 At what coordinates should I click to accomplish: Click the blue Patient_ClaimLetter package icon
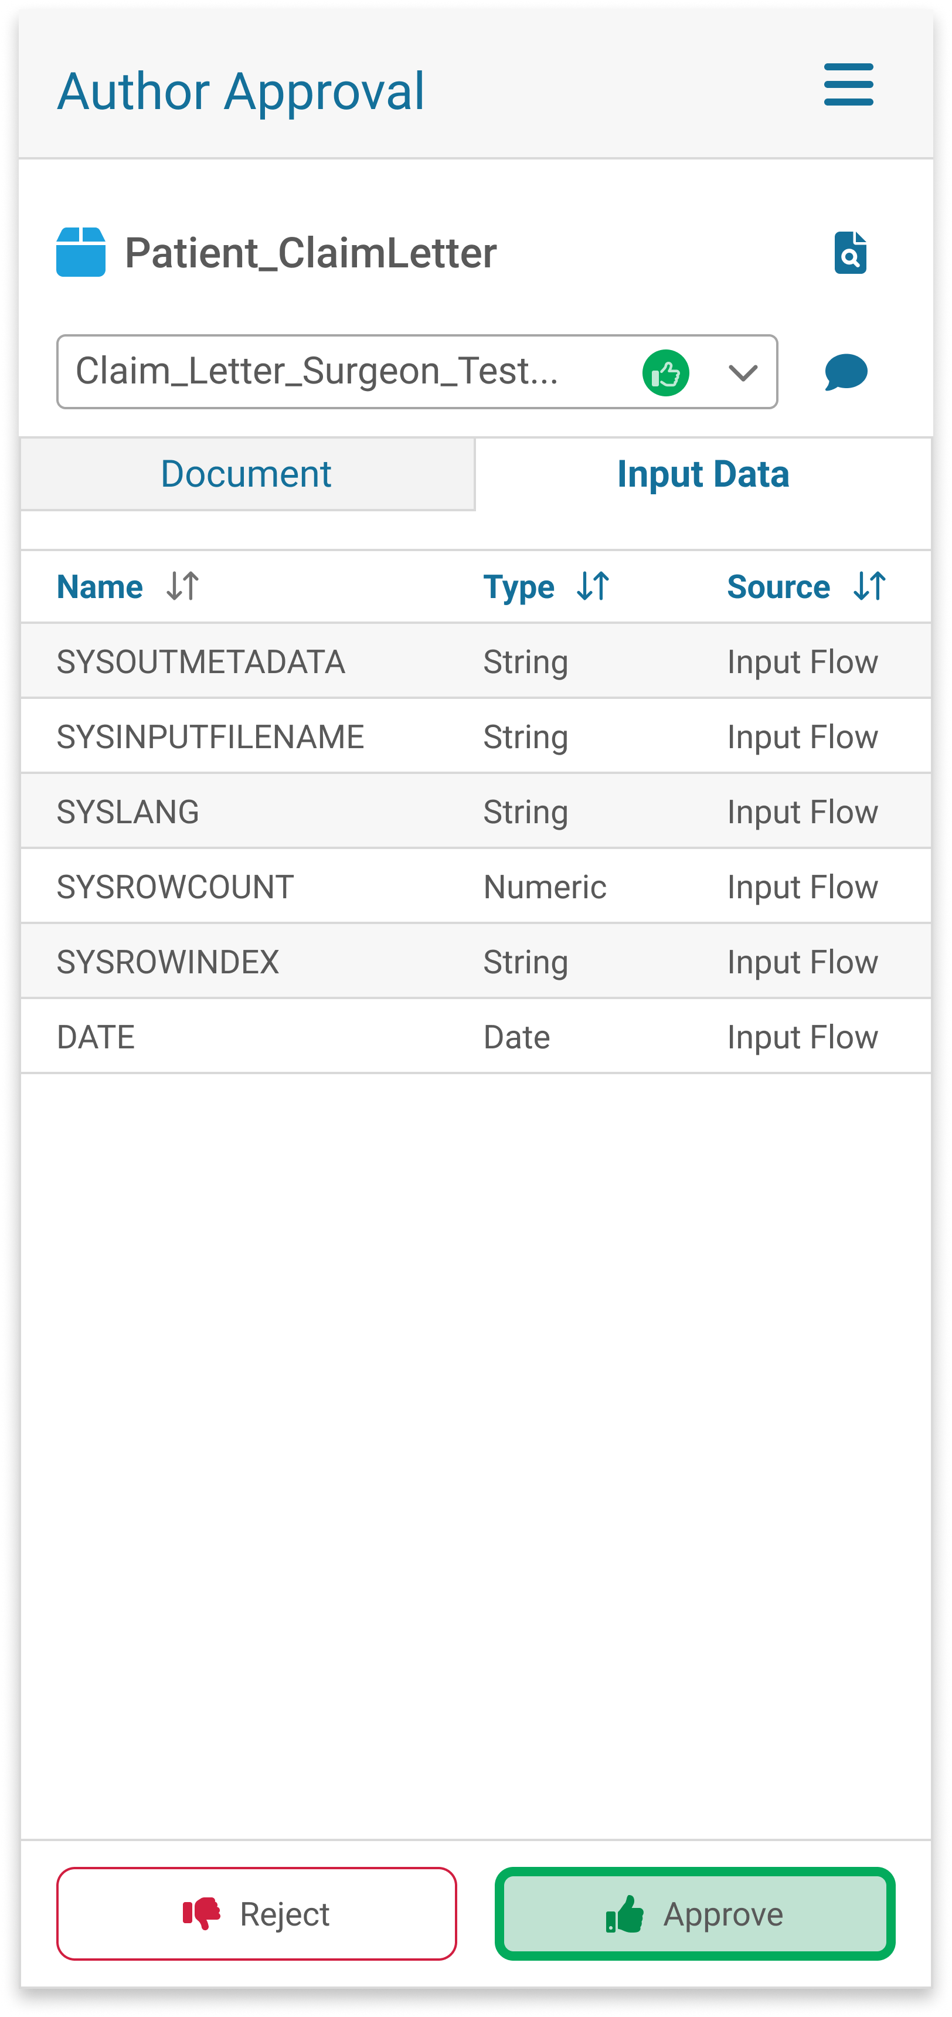81,252
